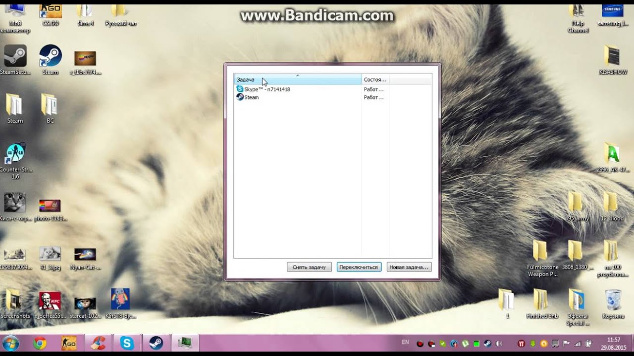Screen dimensions: 634x356
Task: Click the network signal tray icon
Action: click(x=578, y=344)
